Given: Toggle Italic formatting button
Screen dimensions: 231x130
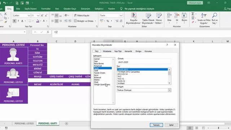Looking at the screenshot, I should (18, 21).
